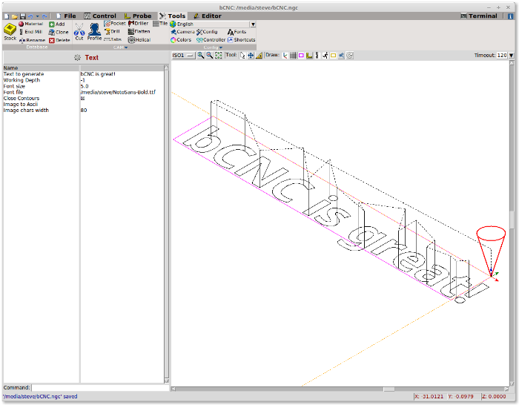The image size is (519, 405).
Task: Zoom out of the canvas
Action: pyautogui.click(x=210, y=56)
